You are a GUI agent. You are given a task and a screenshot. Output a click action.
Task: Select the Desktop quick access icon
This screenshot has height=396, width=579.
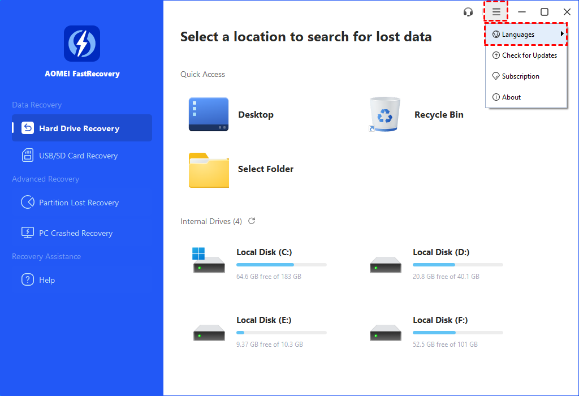coord(209,114)
